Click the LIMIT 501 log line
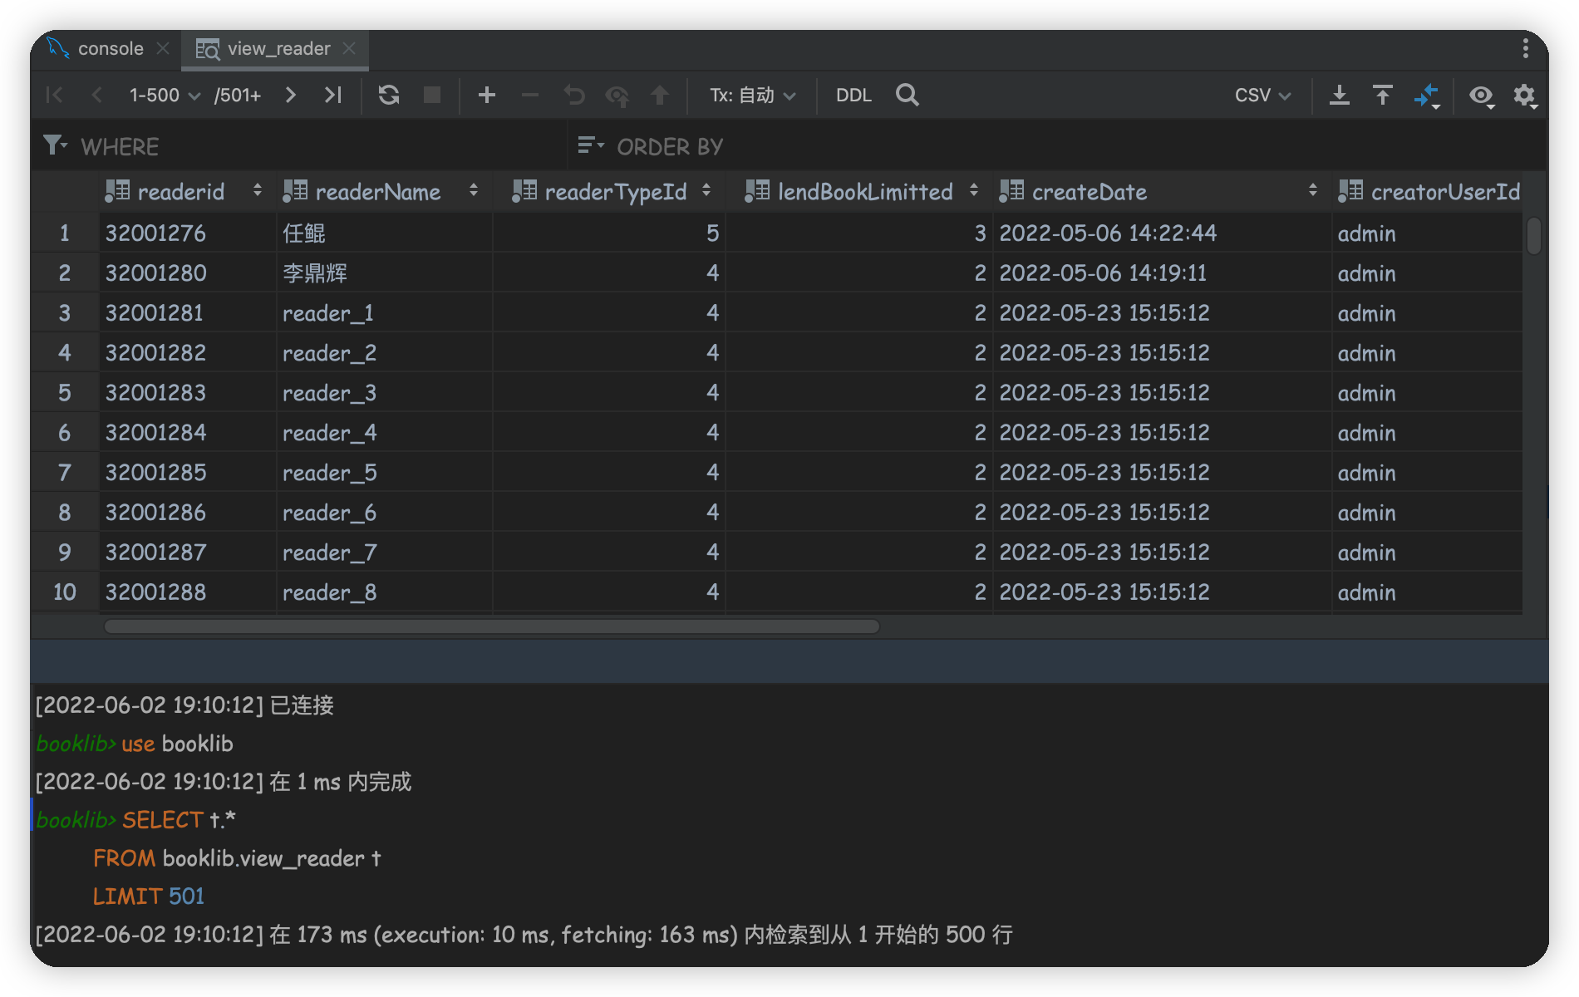Viewport: 1579px width, 997px height. click(148, 896)
